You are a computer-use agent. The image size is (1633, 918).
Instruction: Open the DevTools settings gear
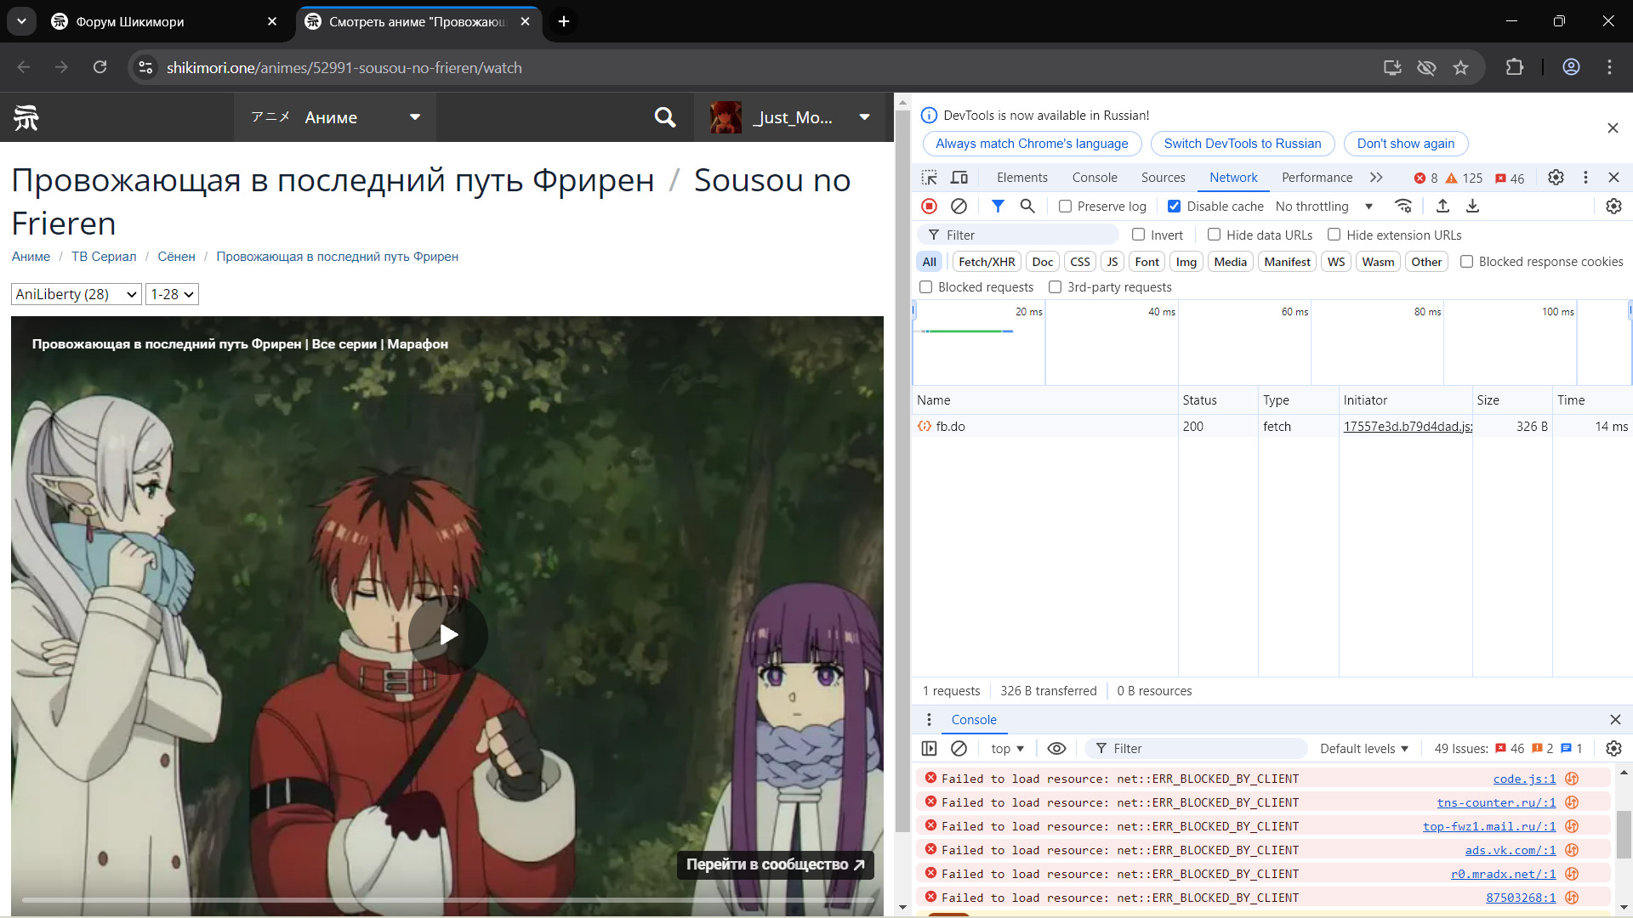pyautogui.click(x=1556, y=178)
